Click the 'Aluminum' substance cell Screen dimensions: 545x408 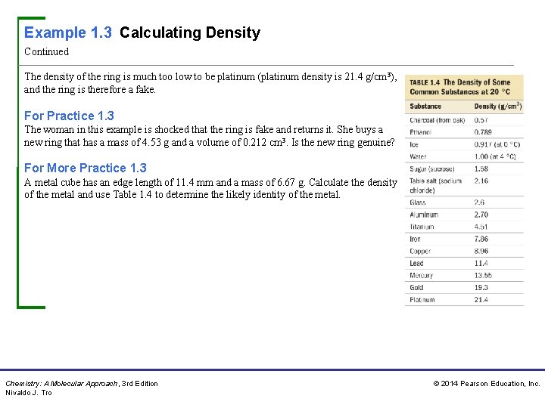coord(424,215)
